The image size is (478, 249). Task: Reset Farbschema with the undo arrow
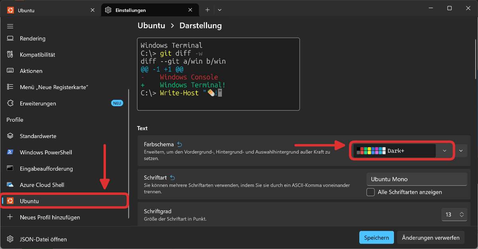pyautogui.click(x=179, y=144)
